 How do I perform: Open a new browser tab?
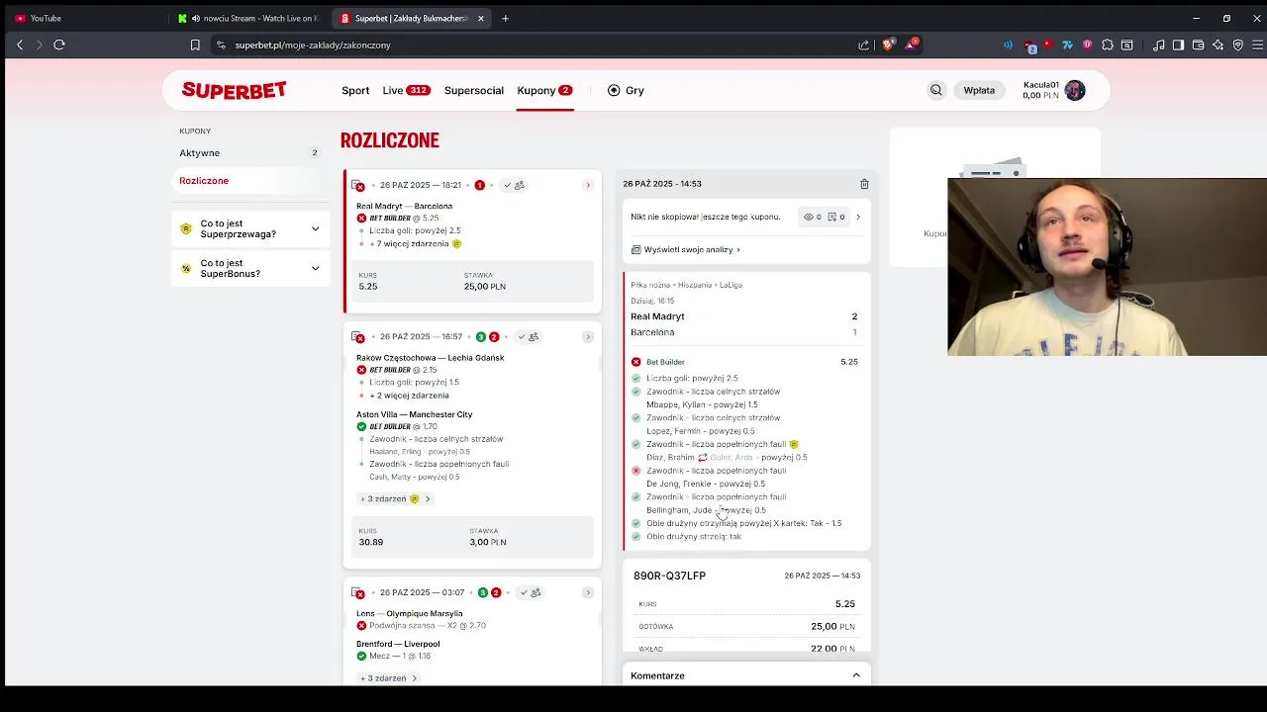[505, 18]
